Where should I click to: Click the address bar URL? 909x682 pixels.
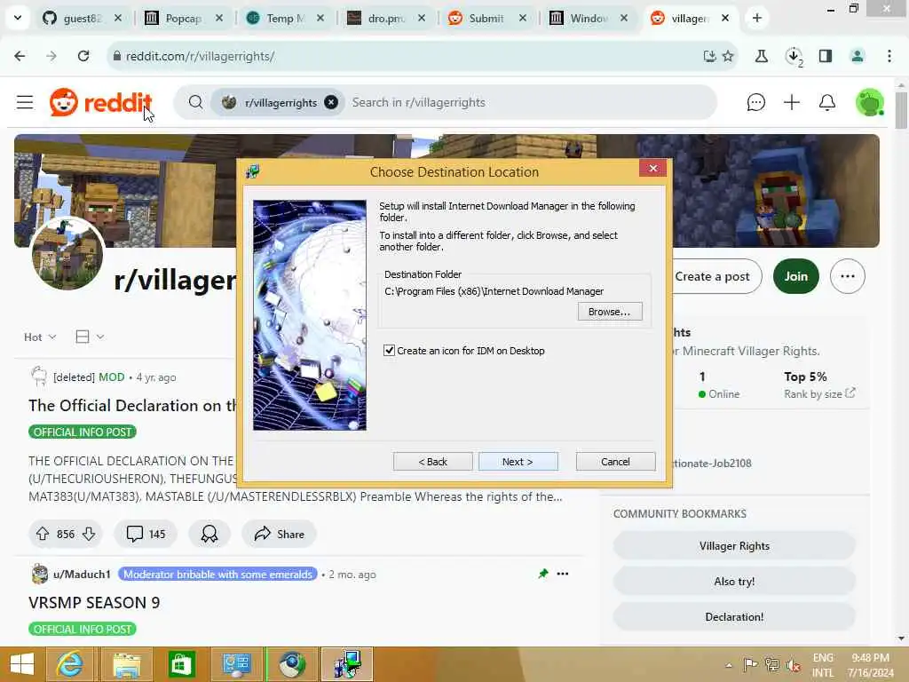(200, 56)
